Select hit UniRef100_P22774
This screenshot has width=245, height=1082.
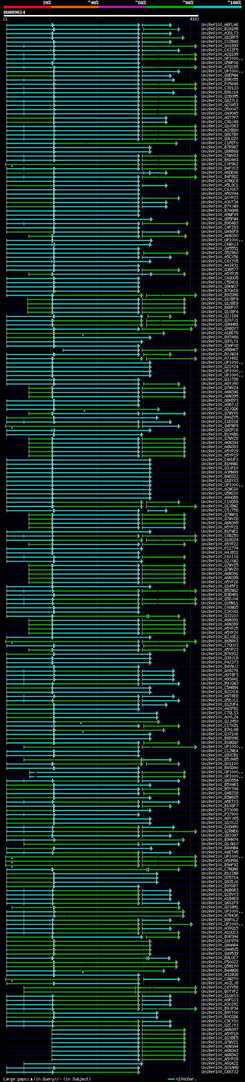[220, 548]
